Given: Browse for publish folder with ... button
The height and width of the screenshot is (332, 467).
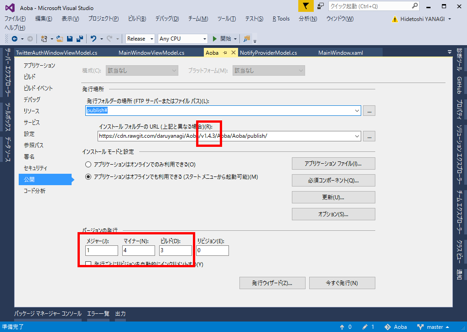Looking at the screenshot, I should 369,111.
